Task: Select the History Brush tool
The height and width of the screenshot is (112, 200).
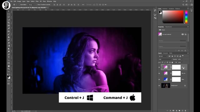Action: pyautogui.click(x=9, y=40)
